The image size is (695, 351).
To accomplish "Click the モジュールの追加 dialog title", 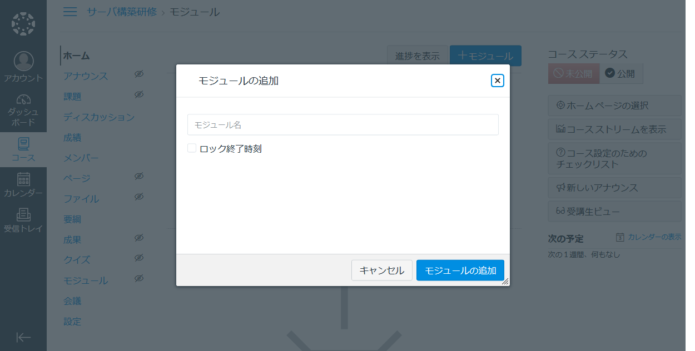I will point(239,81).
